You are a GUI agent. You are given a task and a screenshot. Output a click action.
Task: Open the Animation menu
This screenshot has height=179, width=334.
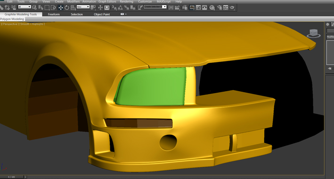[89, 1]
